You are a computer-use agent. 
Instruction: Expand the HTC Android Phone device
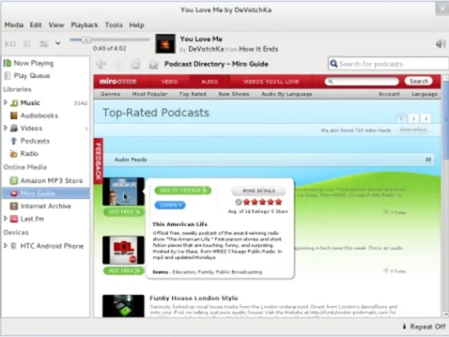(6, 245)
